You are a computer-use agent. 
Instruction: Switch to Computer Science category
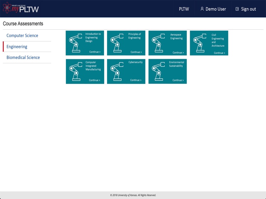(x=22, y=35)
